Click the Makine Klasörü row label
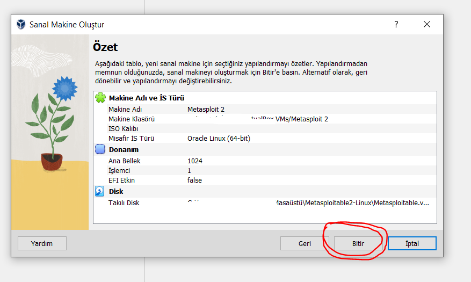Viewport: 471px width, 282px height. (131, 119)
